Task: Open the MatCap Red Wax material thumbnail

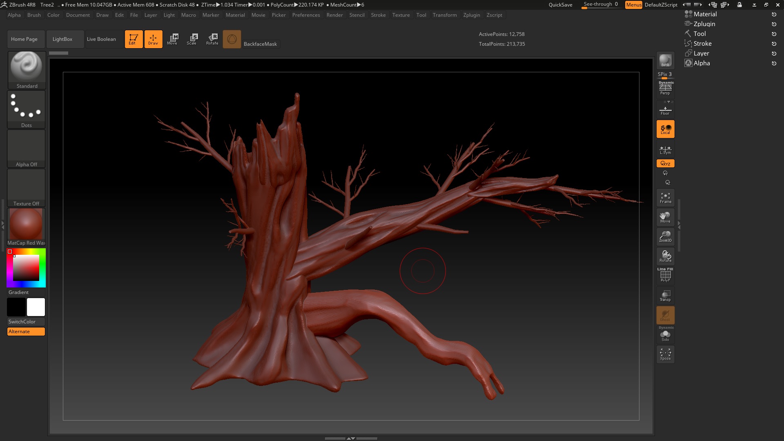Action: point(26,225)
